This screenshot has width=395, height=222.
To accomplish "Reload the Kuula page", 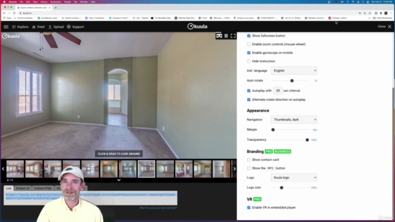I will pos(14,13).
